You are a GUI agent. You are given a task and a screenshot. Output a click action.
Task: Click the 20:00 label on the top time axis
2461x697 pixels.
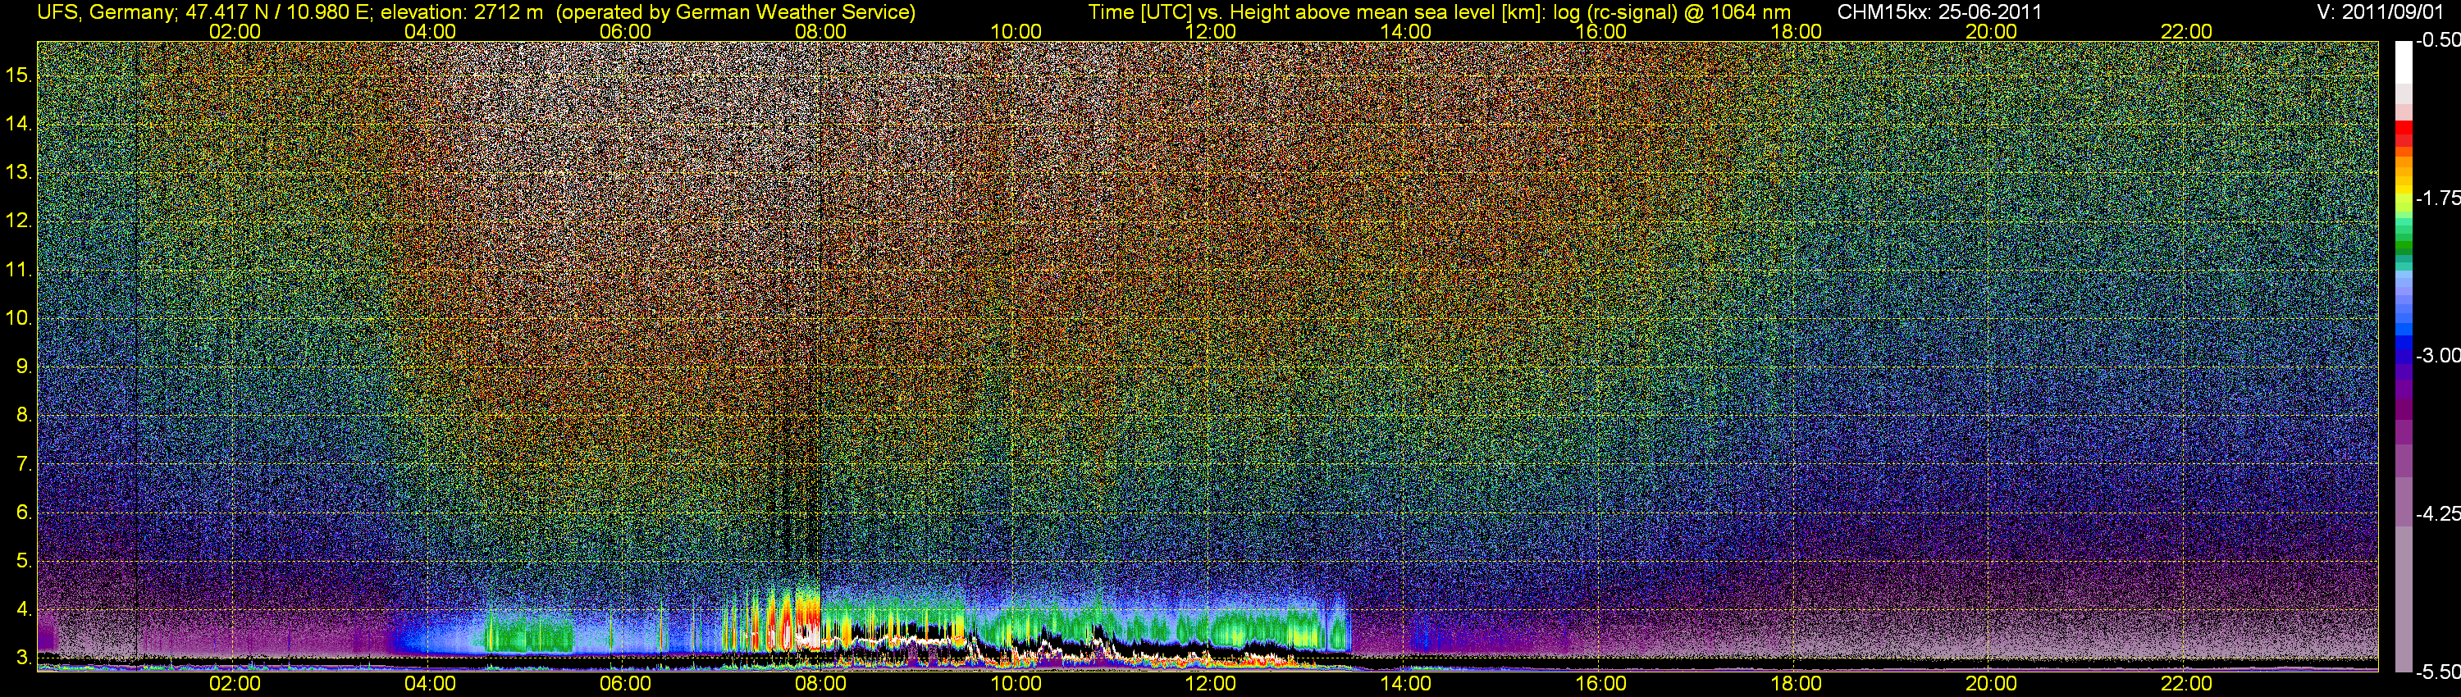point(1991,31)
